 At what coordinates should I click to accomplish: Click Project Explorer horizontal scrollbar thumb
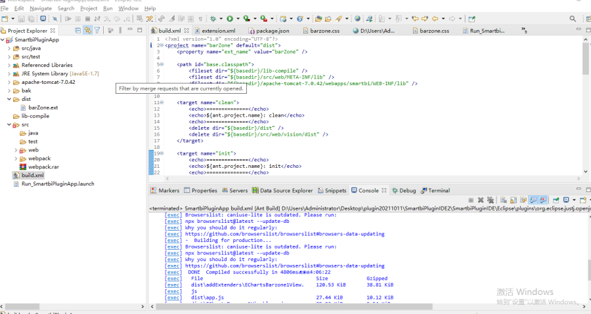tap(22, 307)
